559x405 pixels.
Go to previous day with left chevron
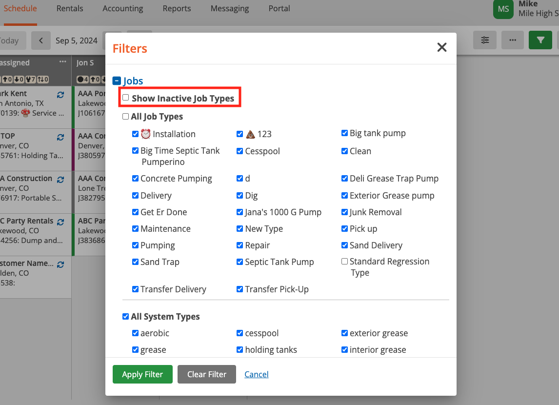pos(41,40)
